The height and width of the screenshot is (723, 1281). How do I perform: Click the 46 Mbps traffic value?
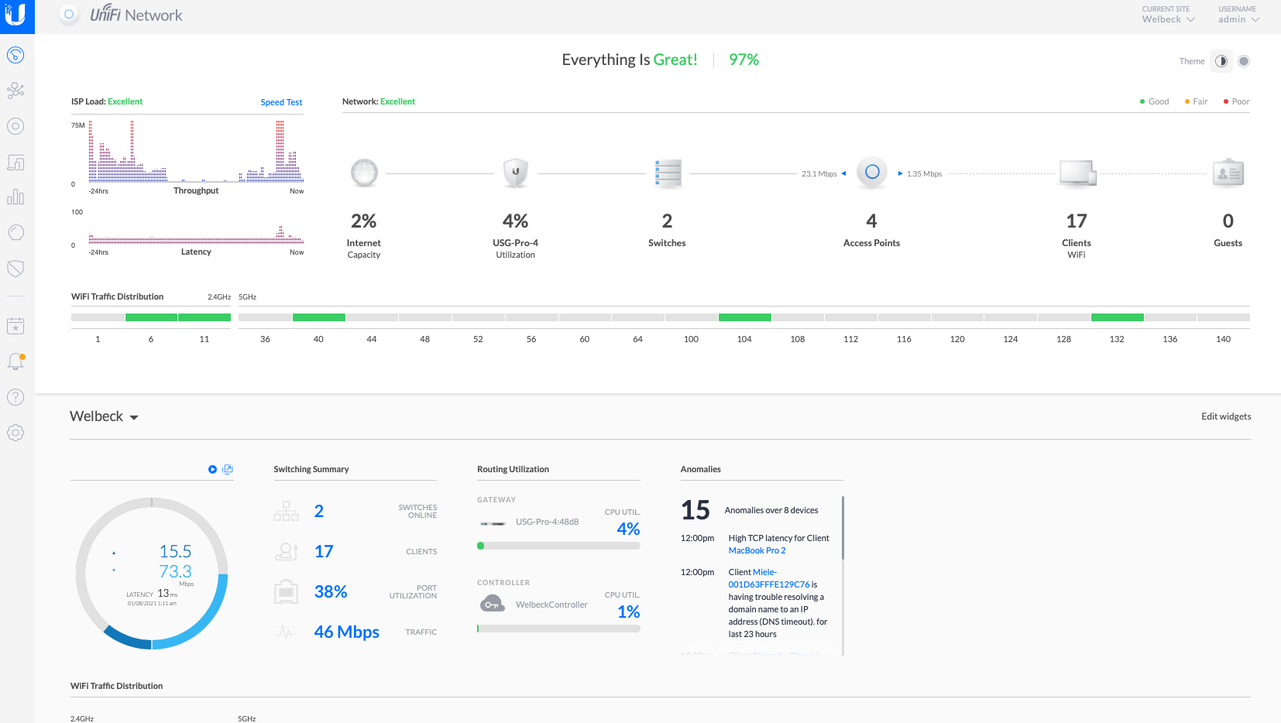coord(346,632)
